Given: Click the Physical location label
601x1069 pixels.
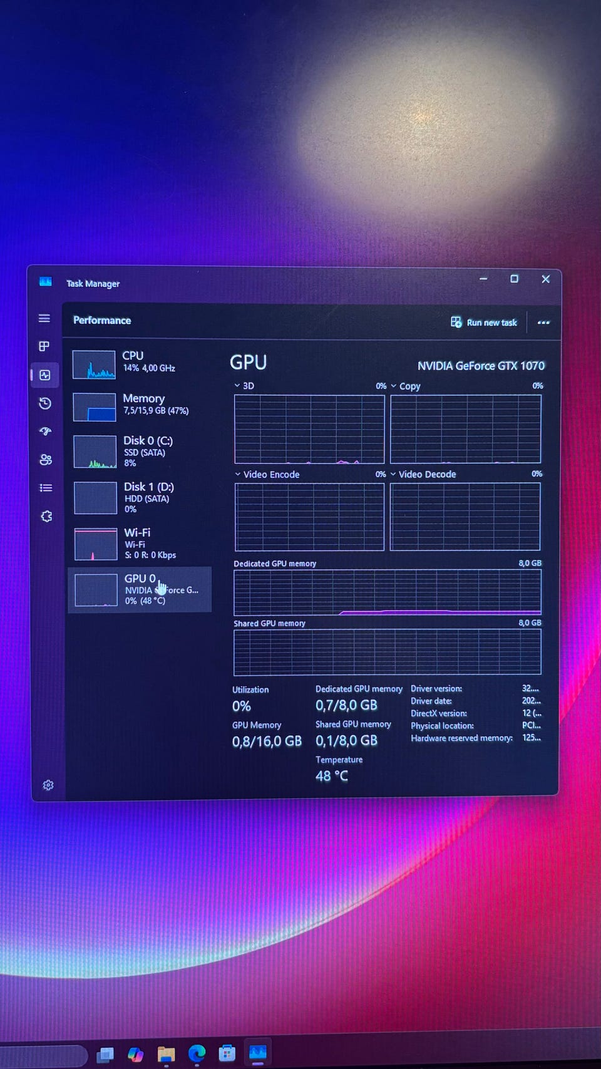Looking at the screenshot, I should [443, 726].
